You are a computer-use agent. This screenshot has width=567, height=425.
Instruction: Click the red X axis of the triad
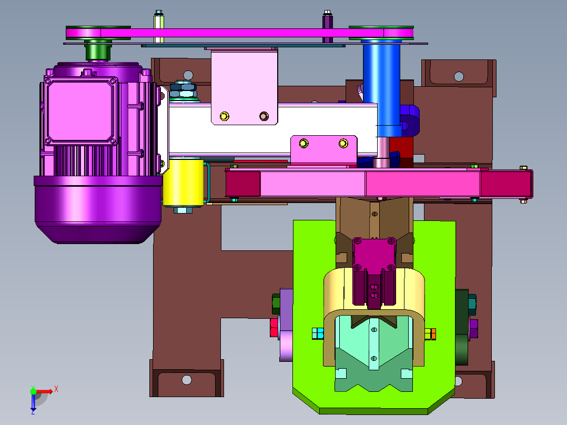tap(44, 392)
